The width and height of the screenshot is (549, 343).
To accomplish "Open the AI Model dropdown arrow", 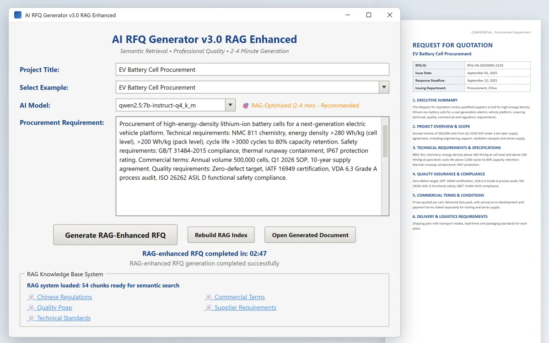I will click(x=230, y=105).
